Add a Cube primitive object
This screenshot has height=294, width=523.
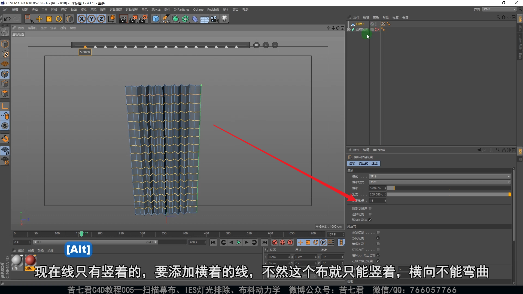[x=156, y=19]
